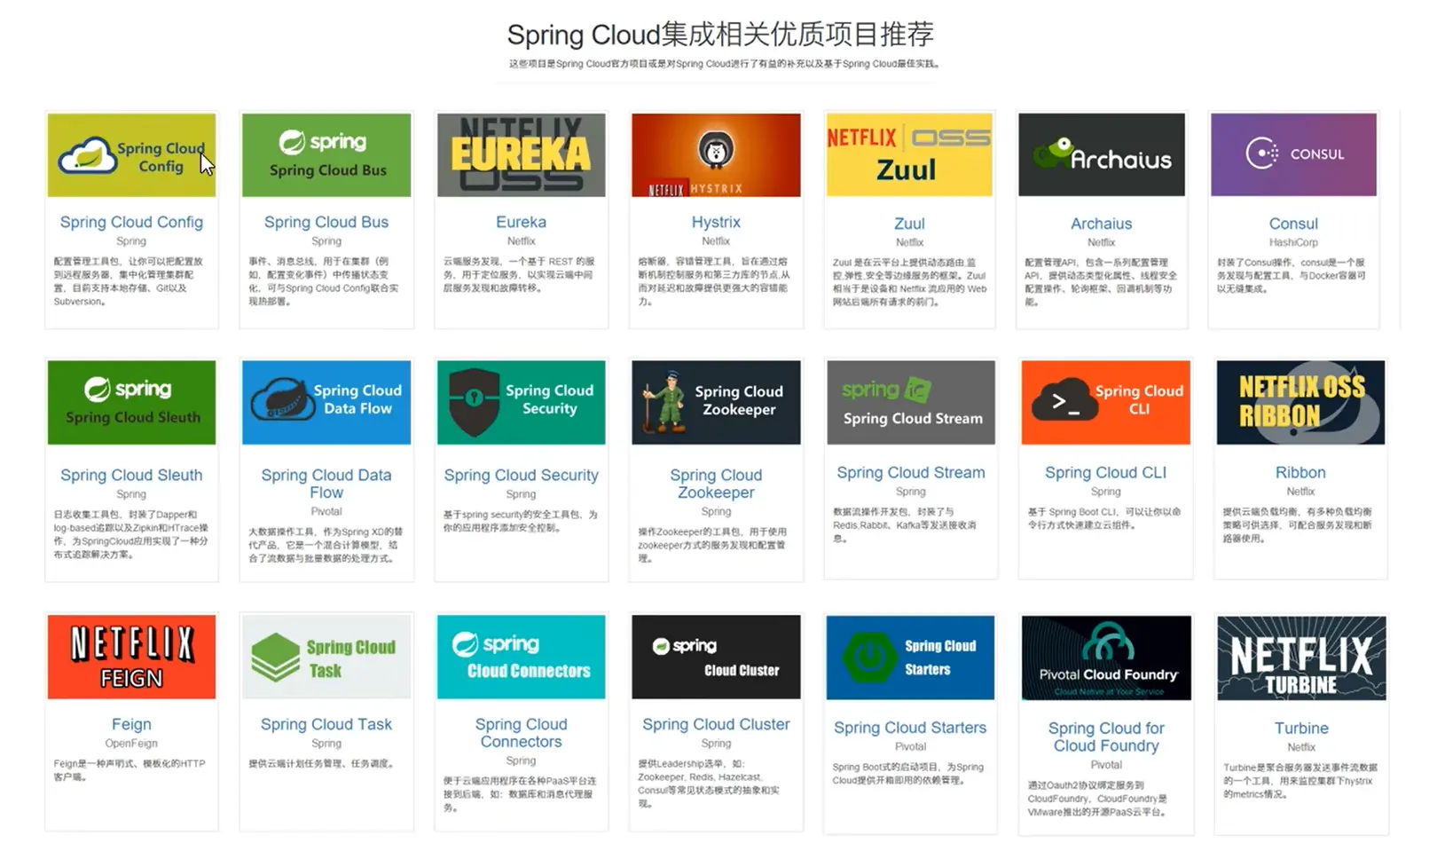Viewport: 1437px width, 843px height.
Task: Click the Spring Cloud Sleuth title link
Action: (x=131, y=475)
